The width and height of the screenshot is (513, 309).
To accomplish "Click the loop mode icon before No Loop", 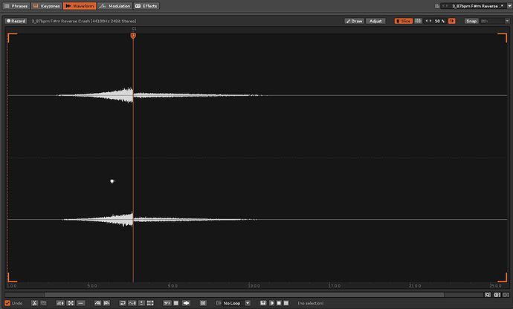I will (219, 303).
